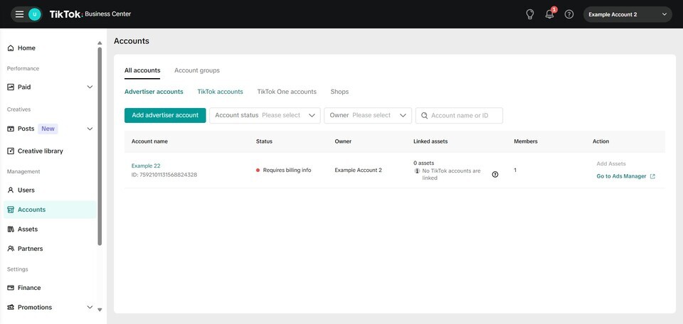The width and height of the screenshot is (683, 324).
Task: Click Add advertiser account button
Action: pos(165,115)
